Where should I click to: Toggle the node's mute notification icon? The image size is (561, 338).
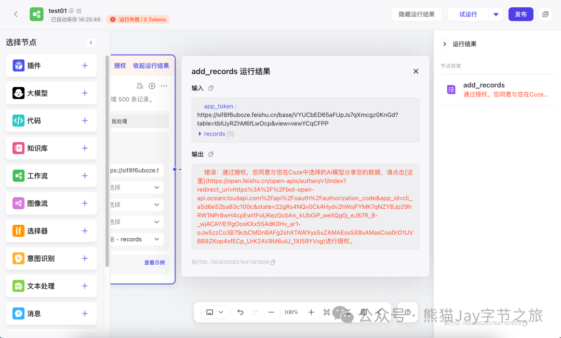click(x=140, y=86)
